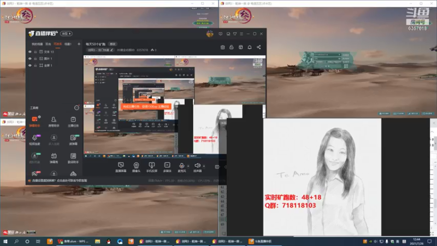The image size is (437, 246).
Task: Hide the 图片 1 layer via eye icon
Action: point(30,58)
